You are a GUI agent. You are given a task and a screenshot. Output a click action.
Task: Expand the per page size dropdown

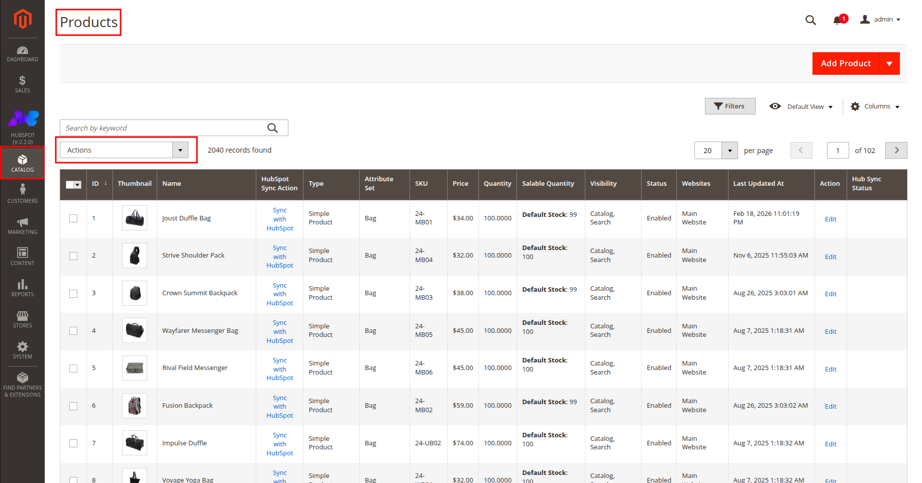click(730, 151)
